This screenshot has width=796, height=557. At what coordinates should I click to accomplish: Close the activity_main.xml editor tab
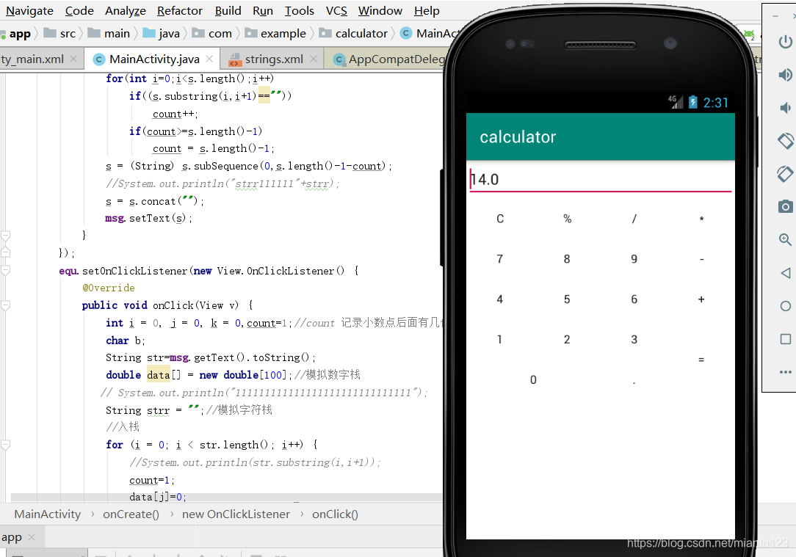[73, 59]
